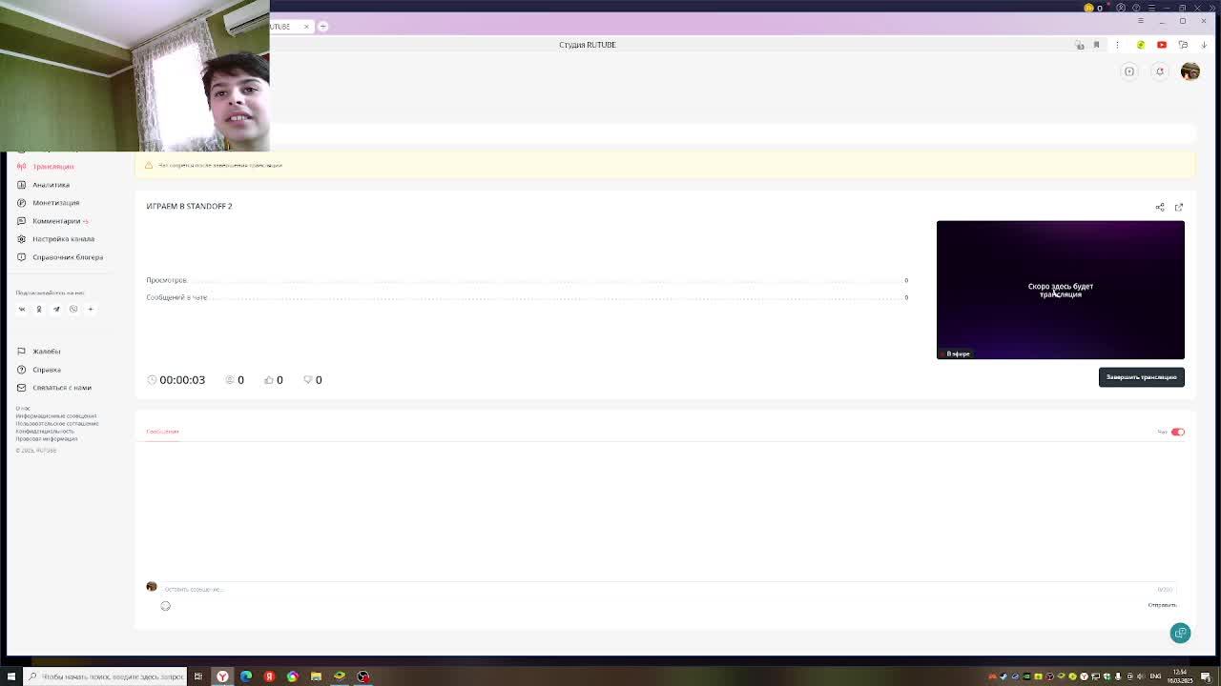
Task: Open the emoji picker below chat input
Action: (165, 606)
